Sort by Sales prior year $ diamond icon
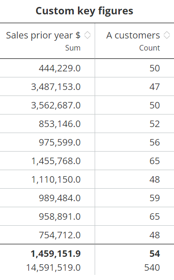 tap(87, 35)
